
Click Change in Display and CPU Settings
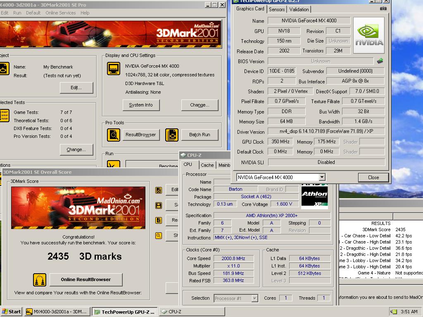click(x=200, y=105)
